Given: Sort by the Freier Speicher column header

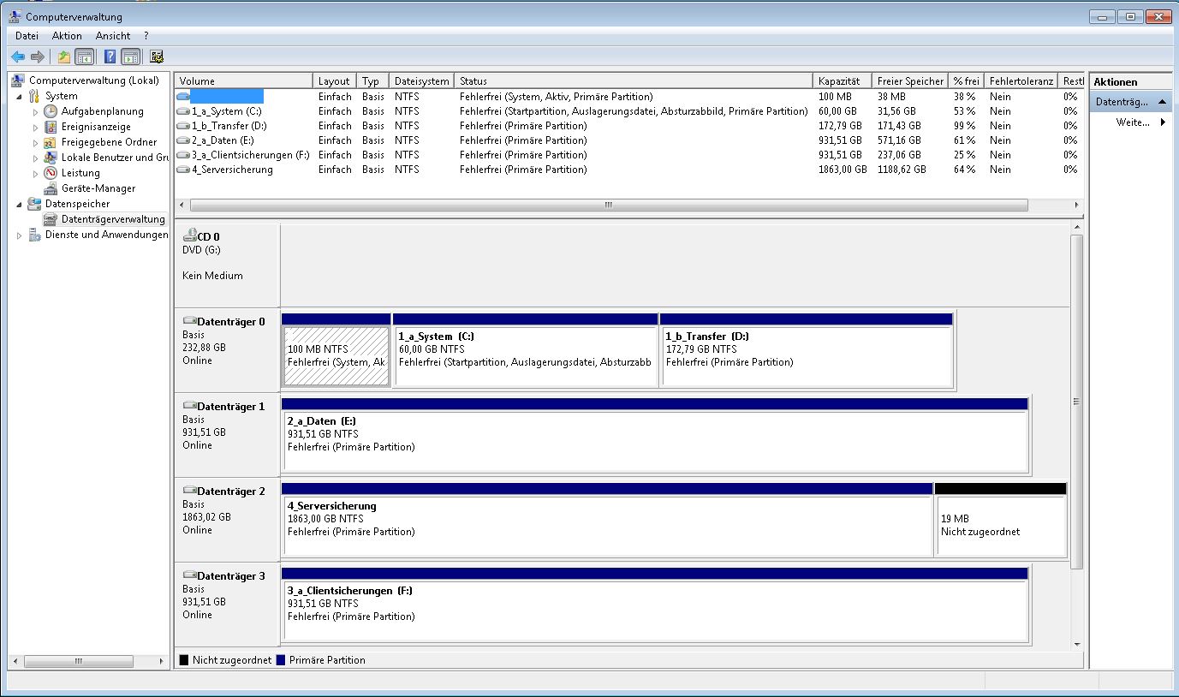Looking at the screenshot, I should pyautogui.click(x=910, y=81).
